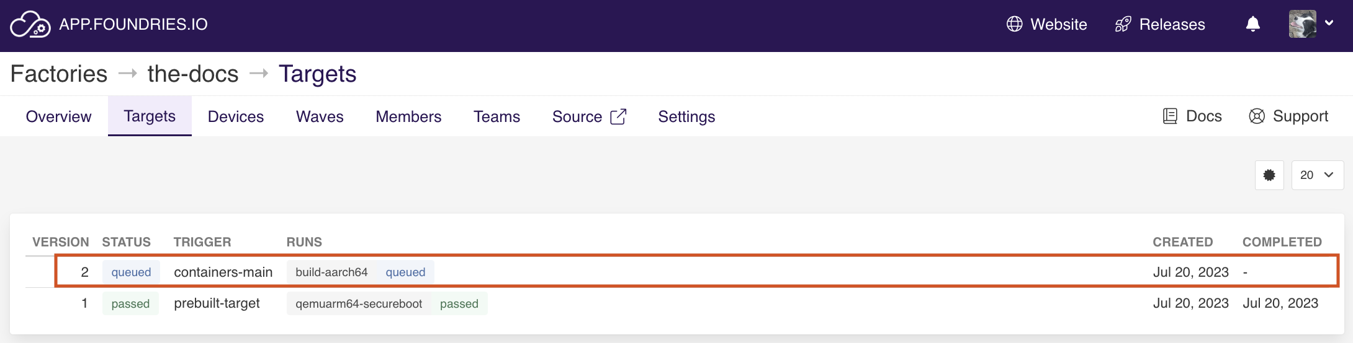This screenshot has width=1353, height=343.
Task: Click the Support lifebuoy icon
Action: point(1257,116)
